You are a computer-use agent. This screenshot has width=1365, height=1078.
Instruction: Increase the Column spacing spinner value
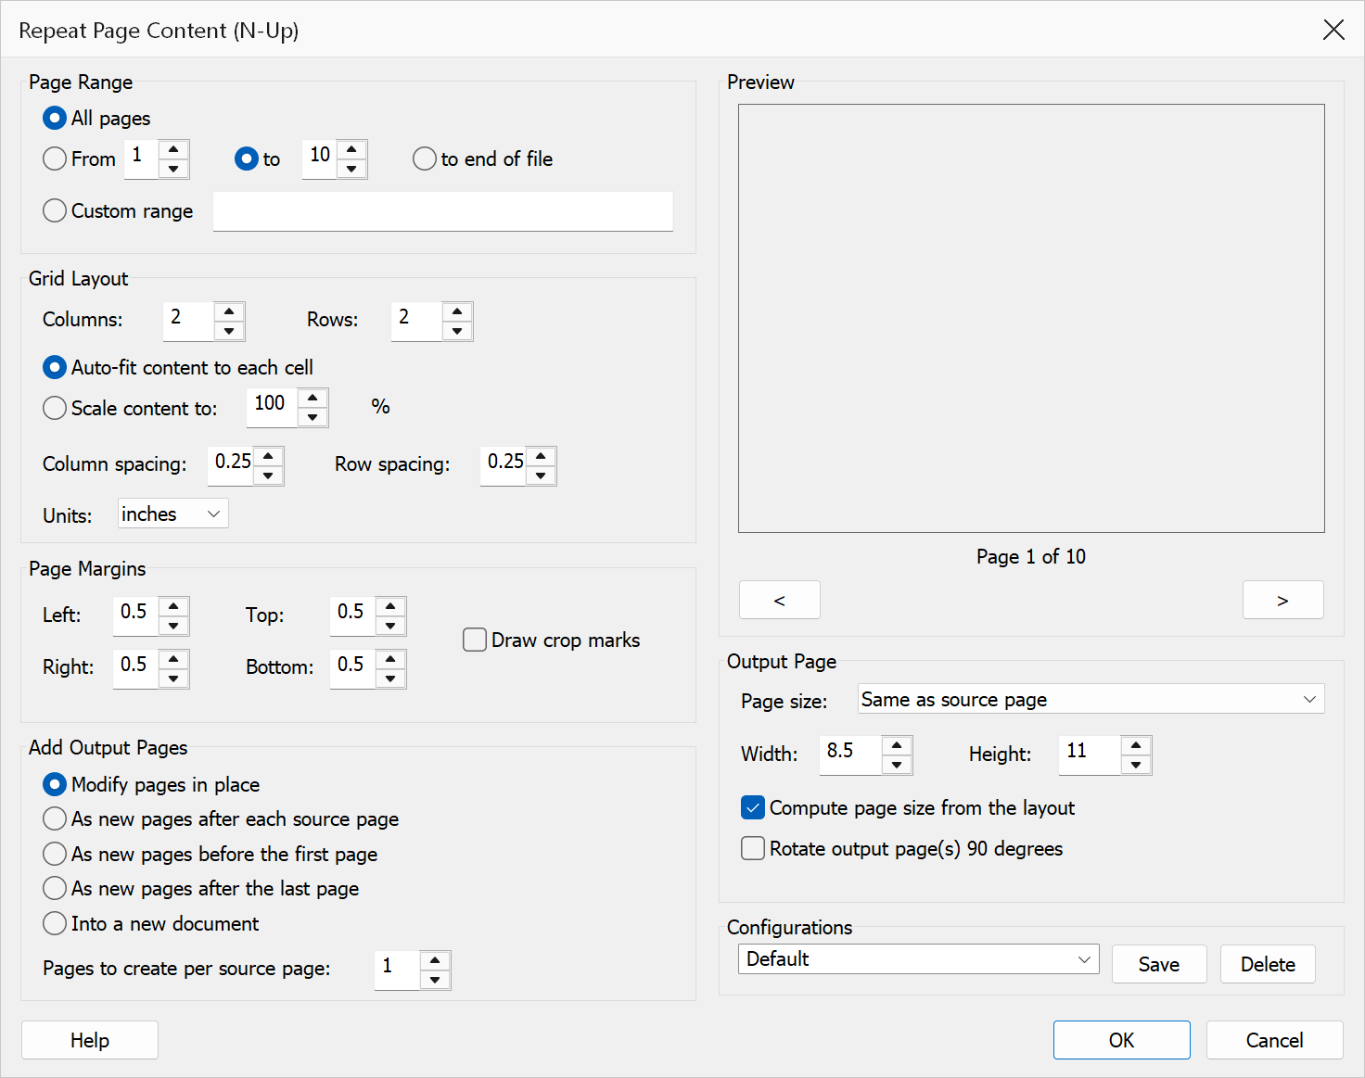pos(268,456)
